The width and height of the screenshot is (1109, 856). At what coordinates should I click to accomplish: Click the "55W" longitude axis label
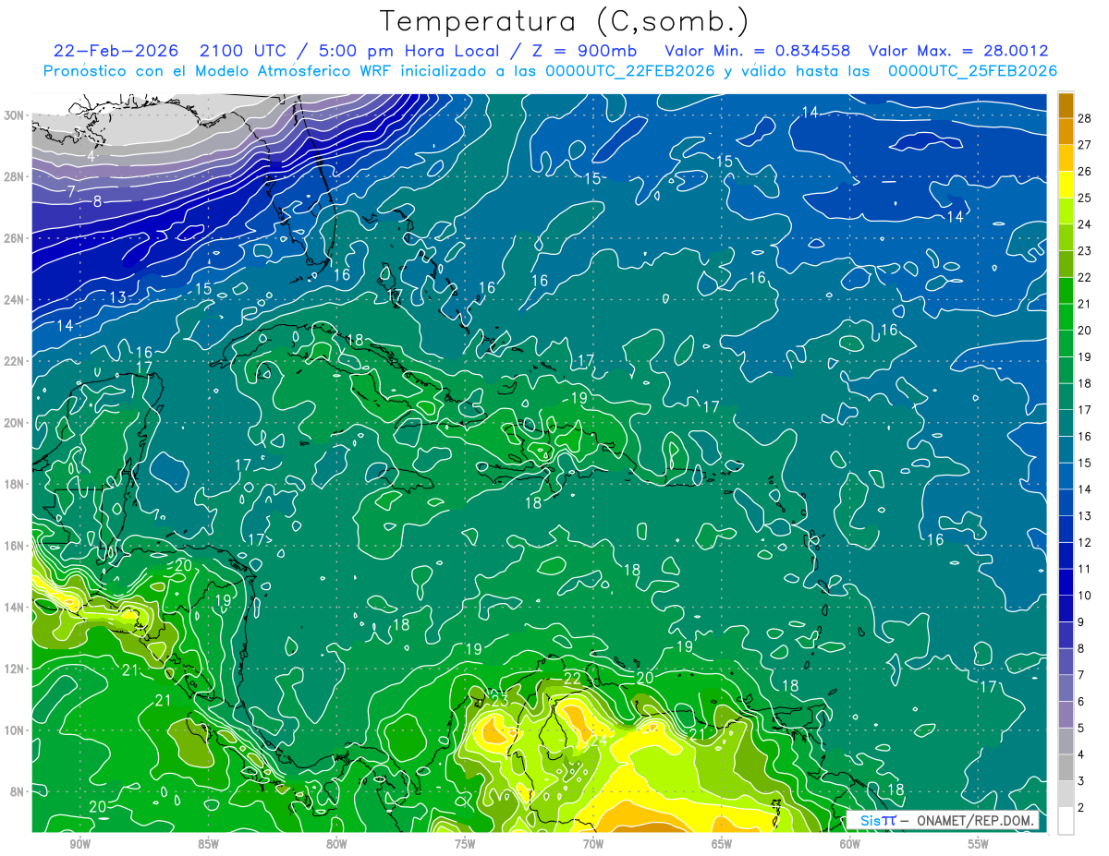[979, 844]
